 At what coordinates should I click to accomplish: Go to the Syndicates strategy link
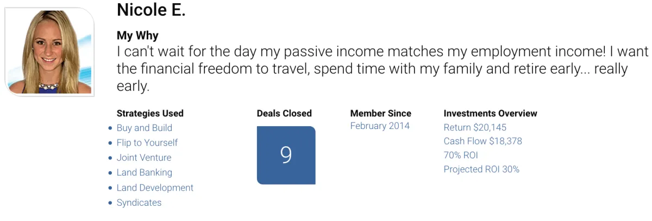click(x=139, y=203)
